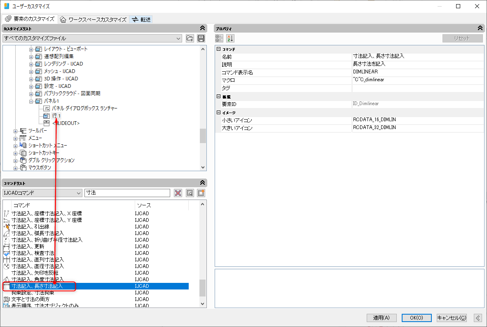Select 行 1 tree item

[x=56, y=115]
